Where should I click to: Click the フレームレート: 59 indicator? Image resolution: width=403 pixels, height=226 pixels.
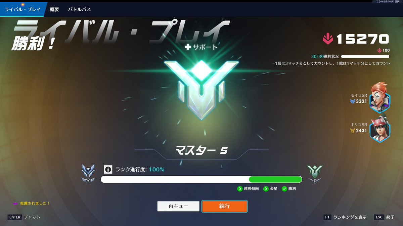(387, 2)
